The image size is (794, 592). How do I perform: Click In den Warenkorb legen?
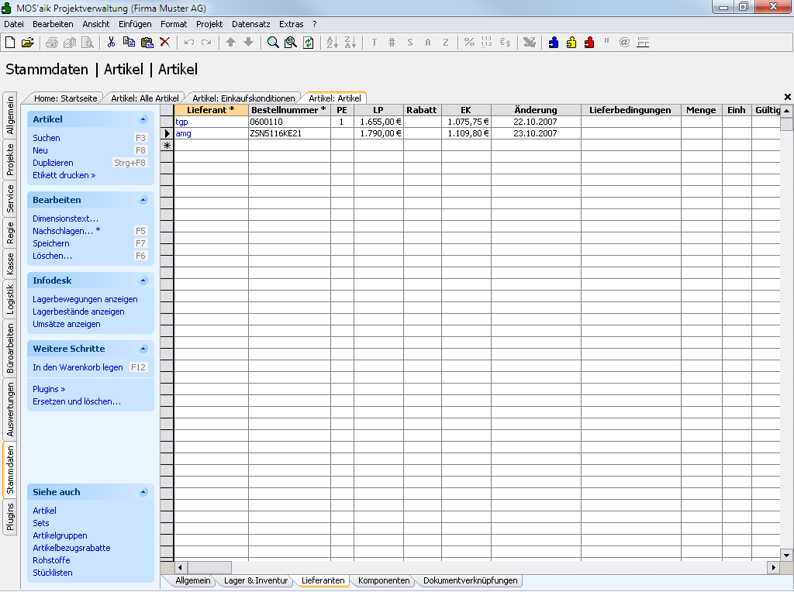coord(78,367)
